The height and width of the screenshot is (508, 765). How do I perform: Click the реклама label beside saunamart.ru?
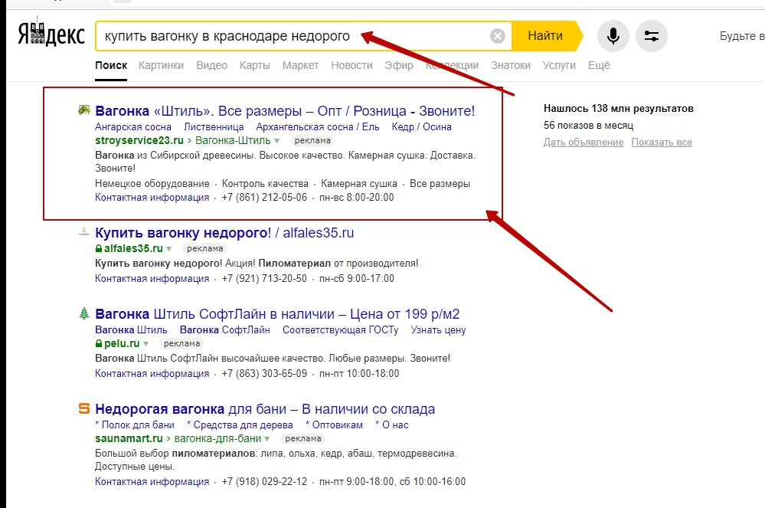click(303, 439)
